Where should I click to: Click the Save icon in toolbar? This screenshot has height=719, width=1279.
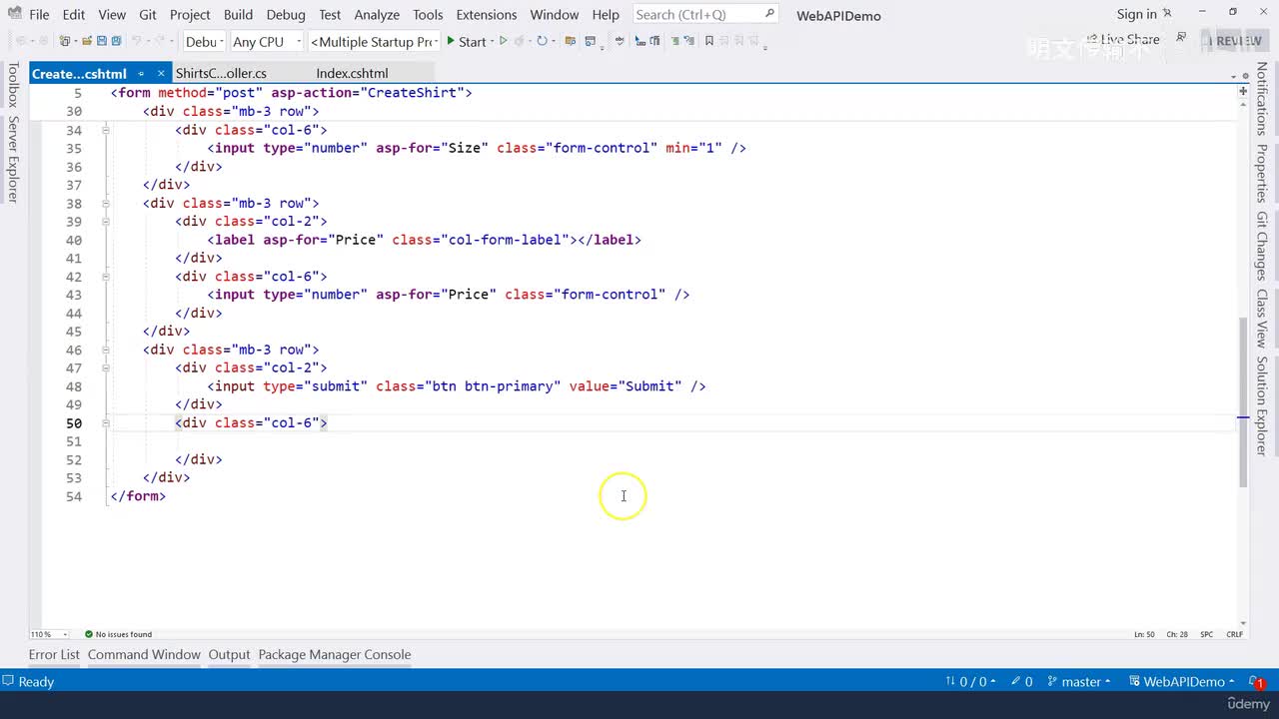[x=102, y=41]
